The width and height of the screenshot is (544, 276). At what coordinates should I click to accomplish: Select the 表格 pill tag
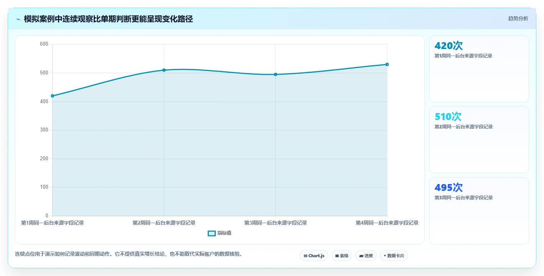342,256
